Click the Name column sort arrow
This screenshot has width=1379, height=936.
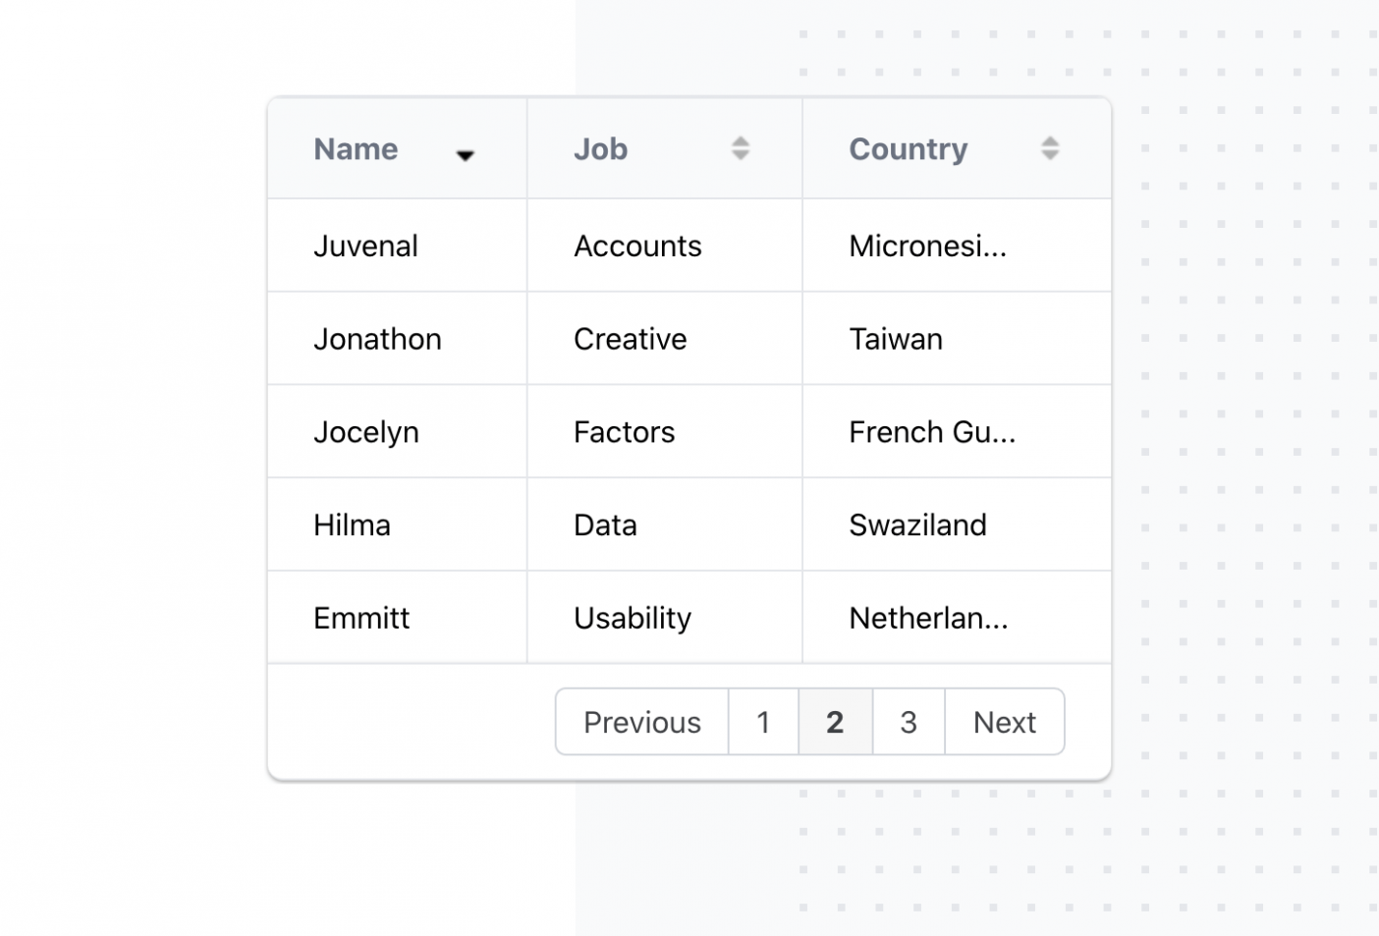click(466, 155)
